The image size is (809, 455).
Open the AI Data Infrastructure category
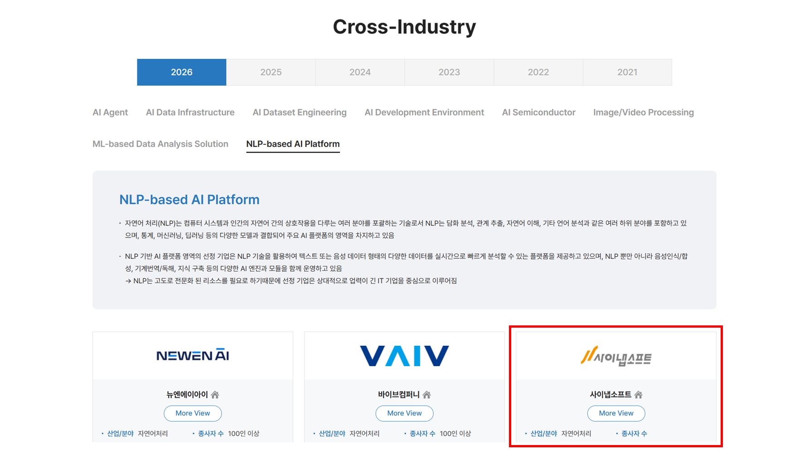pyautogui.click(x=190, y=112)
